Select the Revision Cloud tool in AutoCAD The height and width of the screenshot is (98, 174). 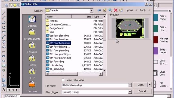coord(4,47)
